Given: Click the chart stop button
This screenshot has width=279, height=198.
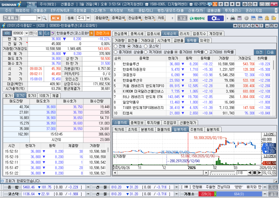Looking at the screenshot, I should pyautogui.click(x=255, y=173).
